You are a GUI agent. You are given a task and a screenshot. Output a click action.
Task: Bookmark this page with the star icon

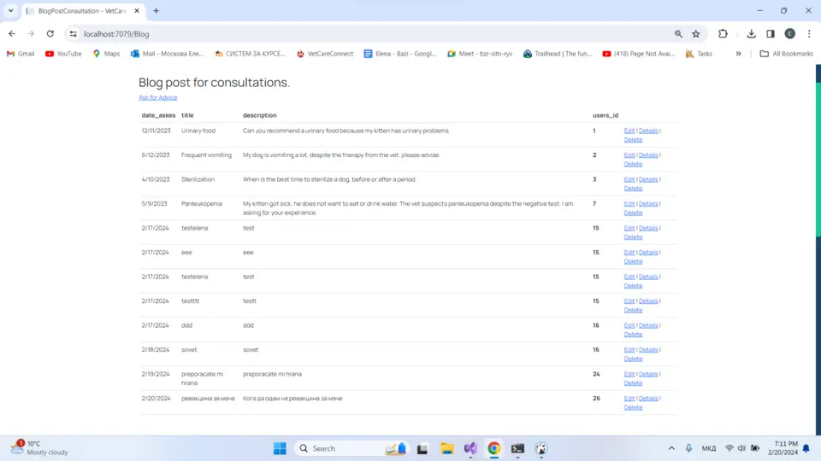point(696,34)
